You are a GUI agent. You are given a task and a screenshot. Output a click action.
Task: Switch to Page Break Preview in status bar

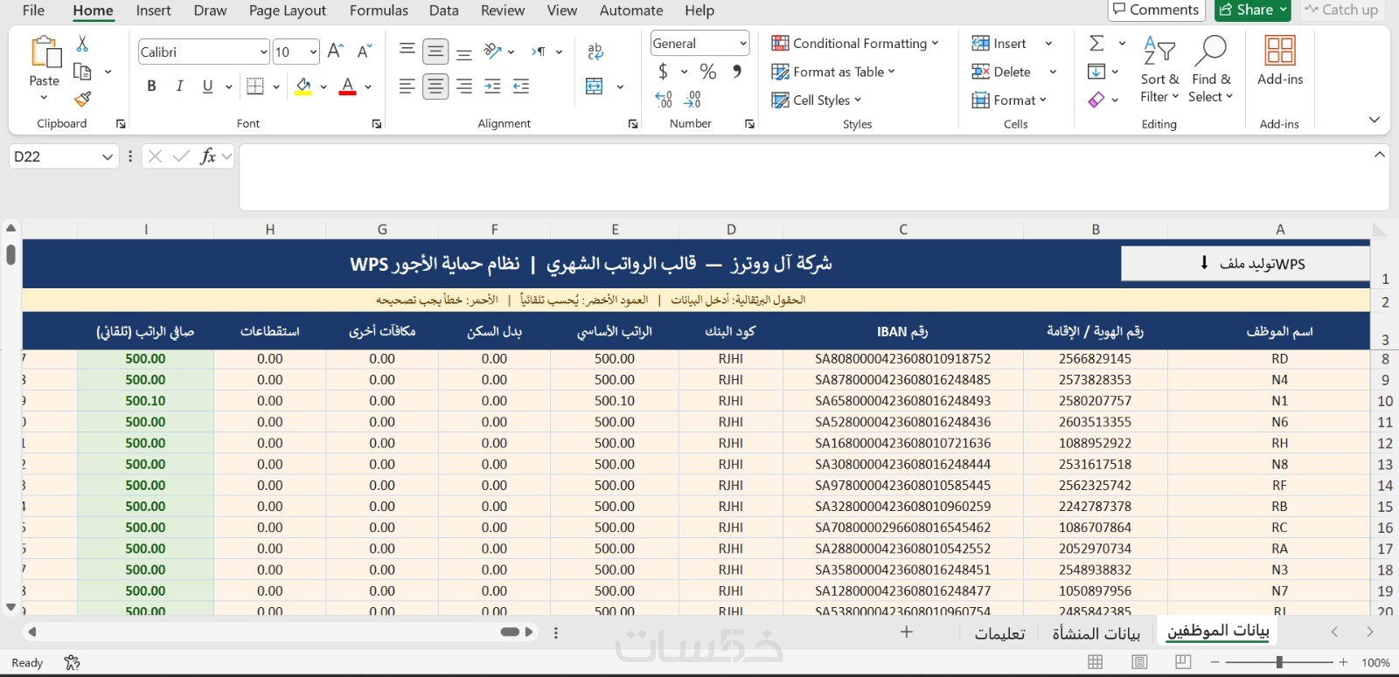coord(1182,662)
